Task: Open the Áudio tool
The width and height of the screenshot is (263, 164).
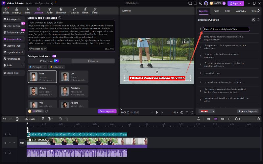Action: pyautogui.click(x=50, y=10)
